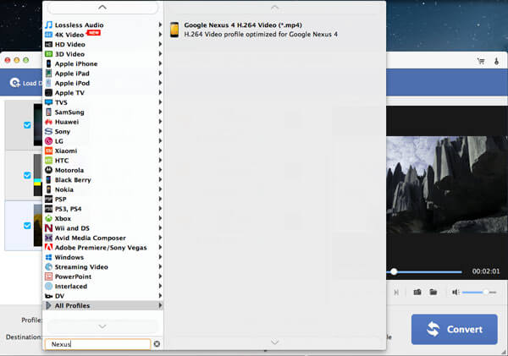Click the Xiaomi logo icon
Viewport: 508px width, 356px height.
48,151
